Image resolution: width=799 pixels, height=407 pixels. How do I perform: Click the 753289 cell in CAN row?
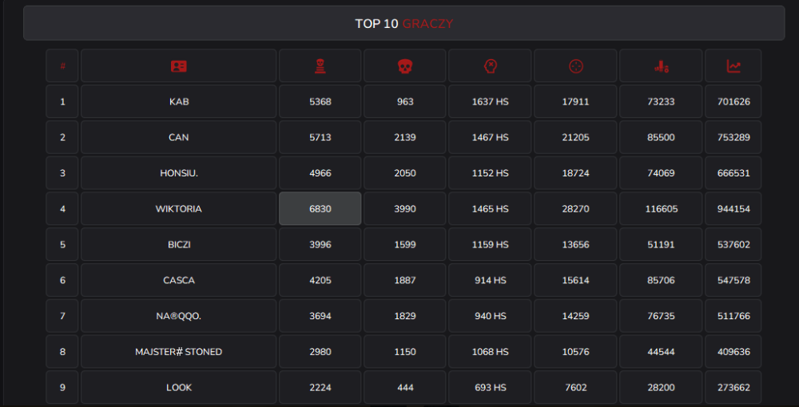coord(733,137)
